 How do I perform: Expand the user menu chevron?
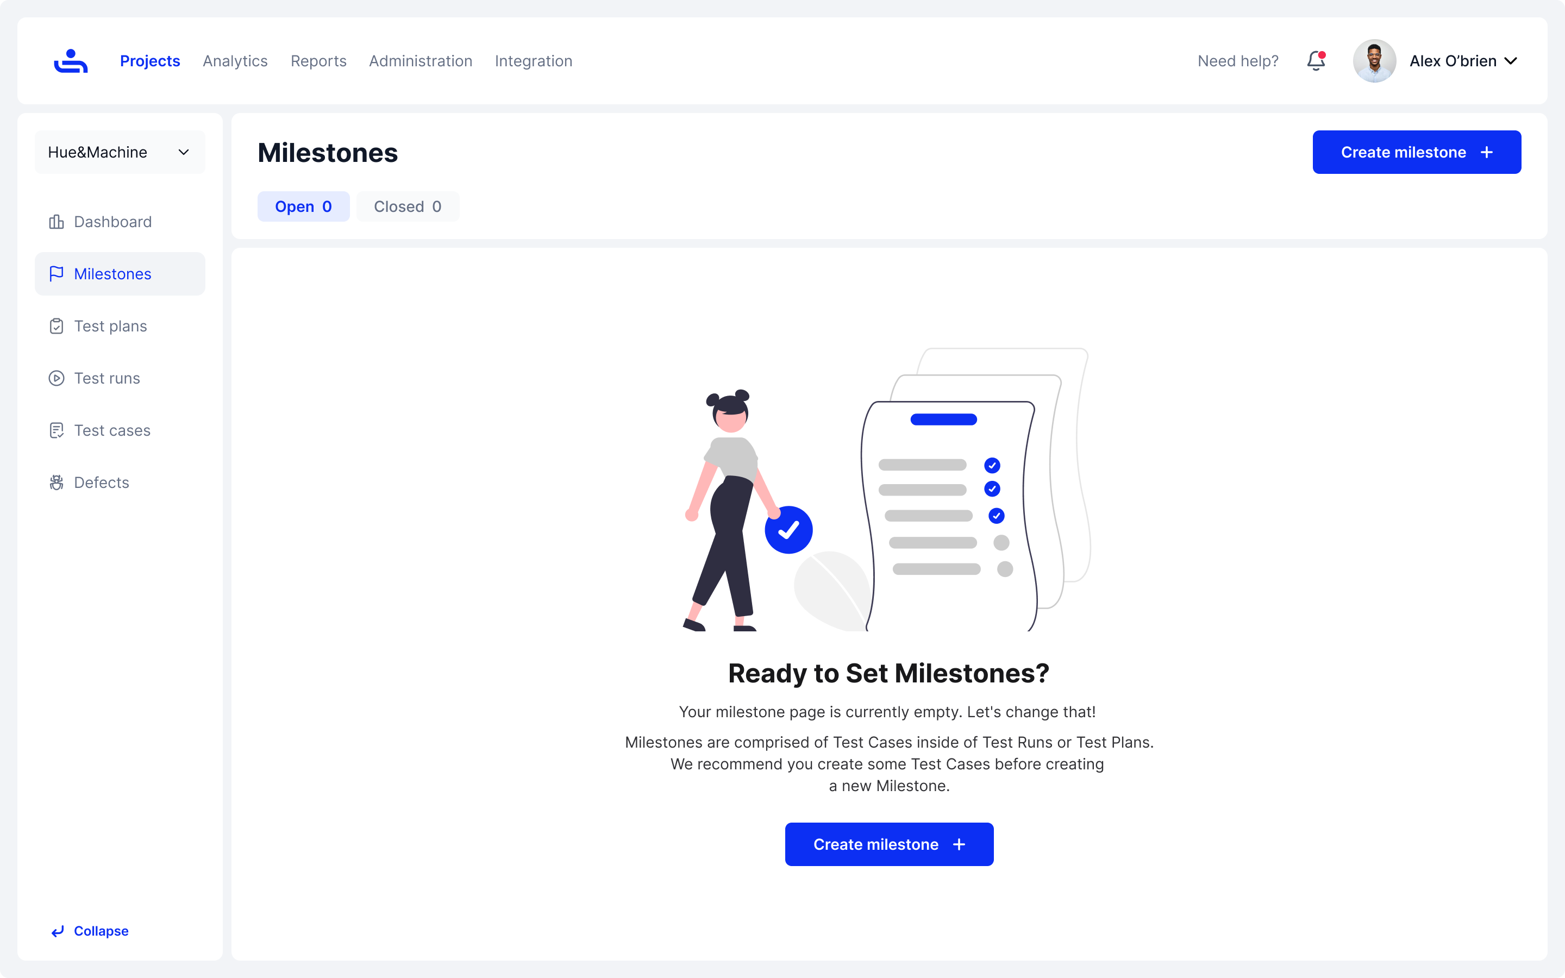click(x=1511, y=61)
